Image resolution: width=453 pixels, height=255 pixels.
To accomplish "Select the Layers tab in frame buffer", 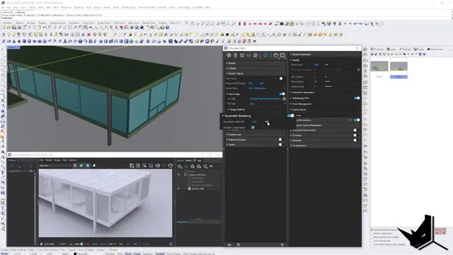I will (181, 161).
